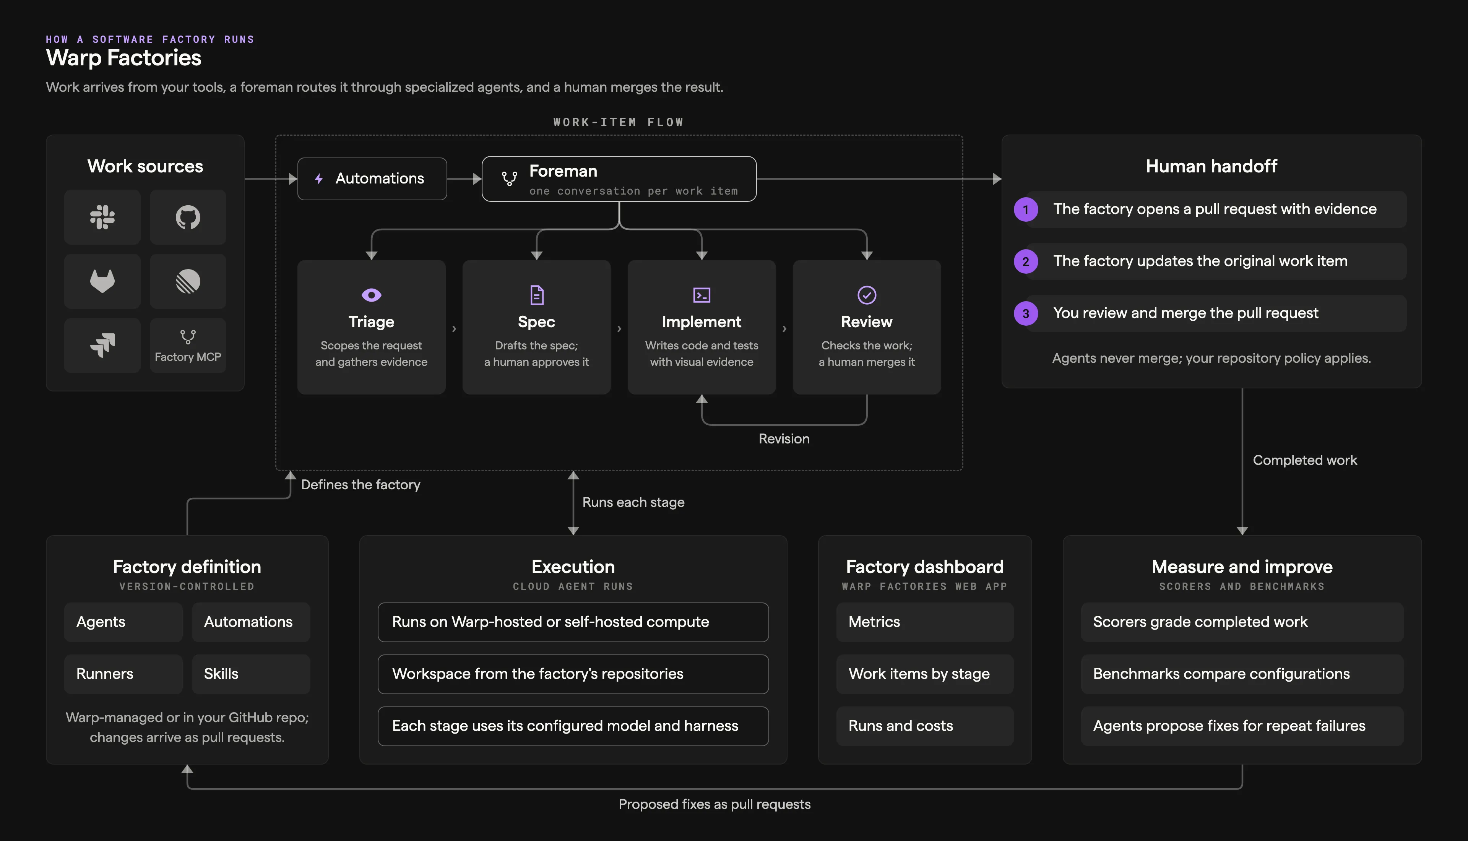Screen dimensions: 1468x841
Task: Click the purple step 1 badge
Action: point(1026,209)
